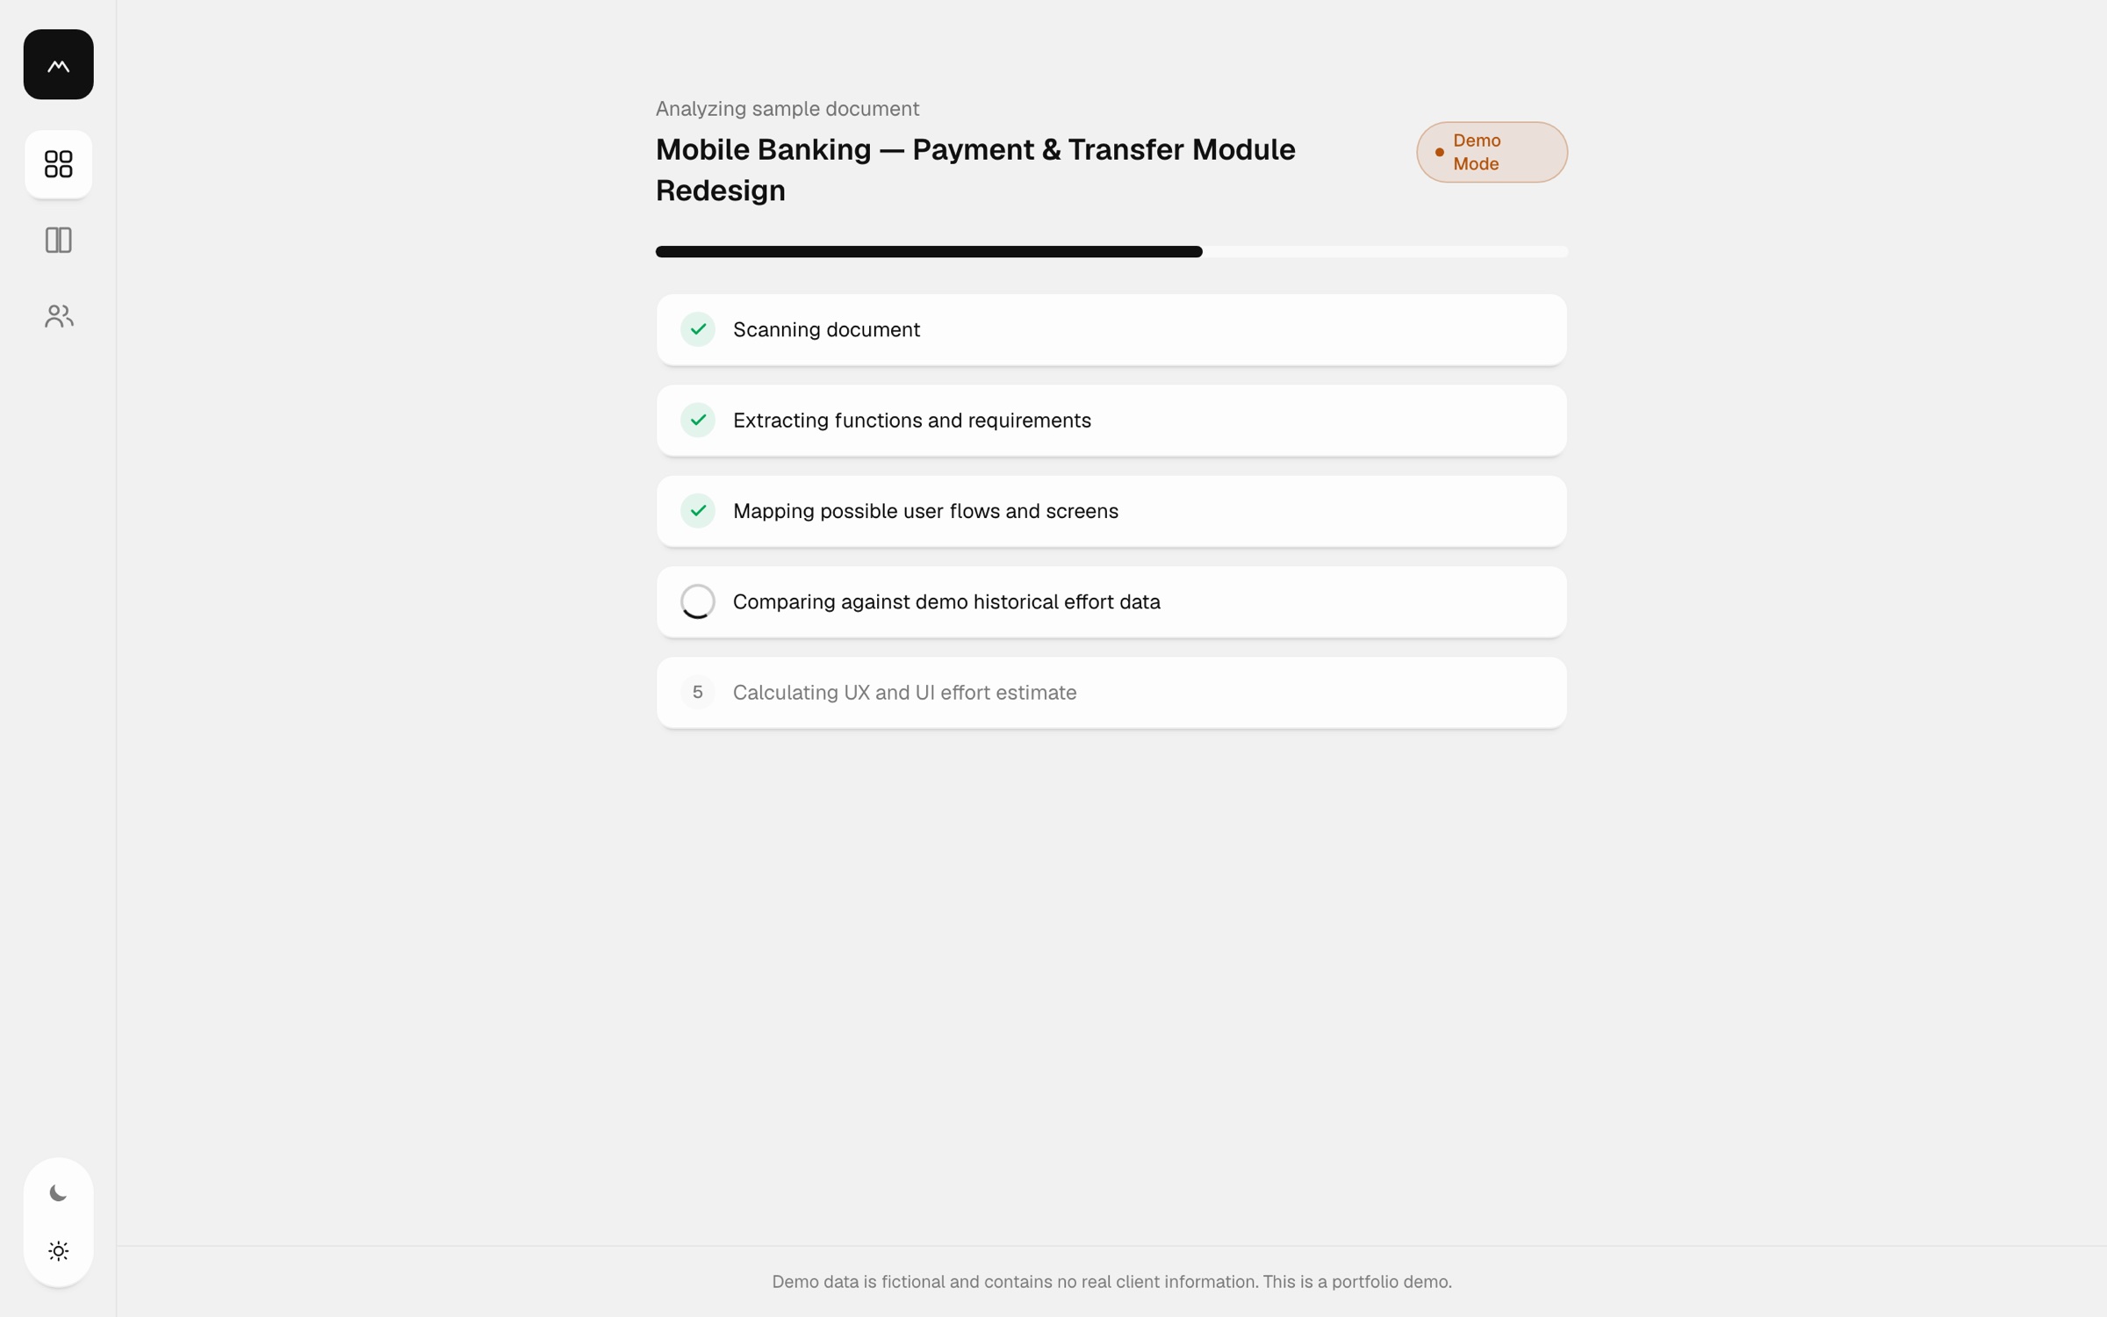Screen dimensions: 2107x1317
Task: Click the step number 5 badge
Action: coord(698,692)
